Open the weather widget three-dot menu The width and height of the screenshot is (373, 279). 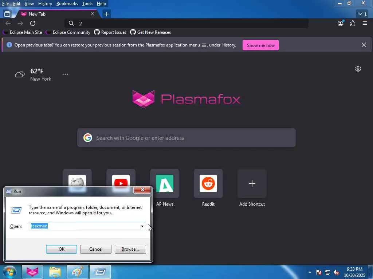(65, 74)
